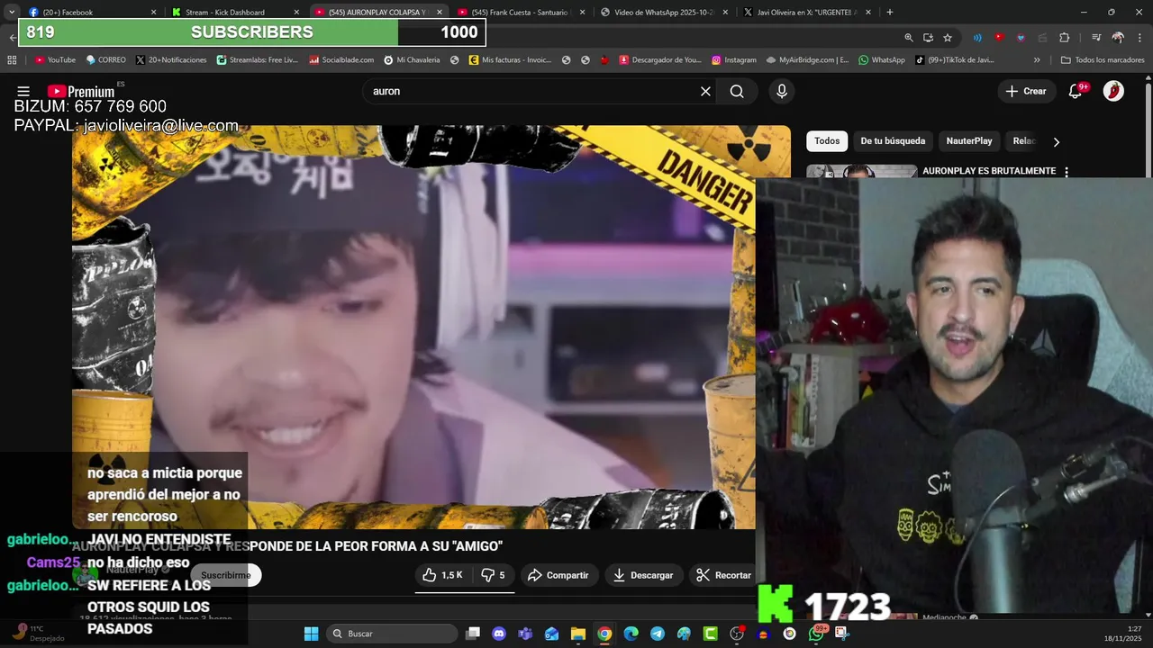Start voice search with the microphone icon
The width and height of the screenshot is (1153, 648).
781,91
